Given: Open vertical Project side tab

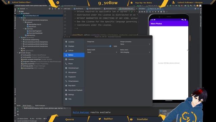Looking at the screenshot, I should [15, 11].
